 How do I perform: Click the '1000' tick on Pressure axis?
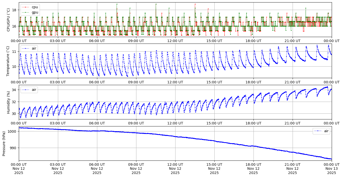tap(13, 131)
